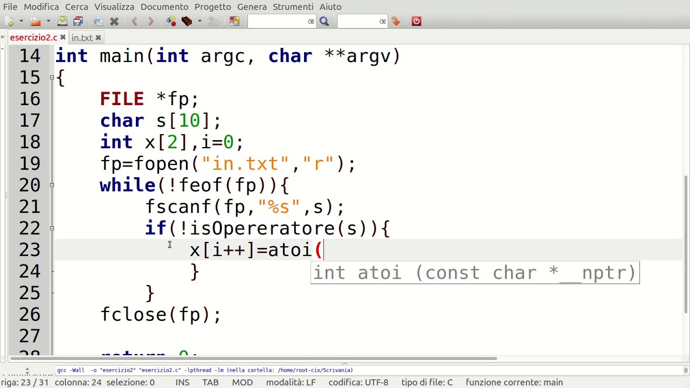Click the TAB indicator in status bar

click(x=210, y=383)
